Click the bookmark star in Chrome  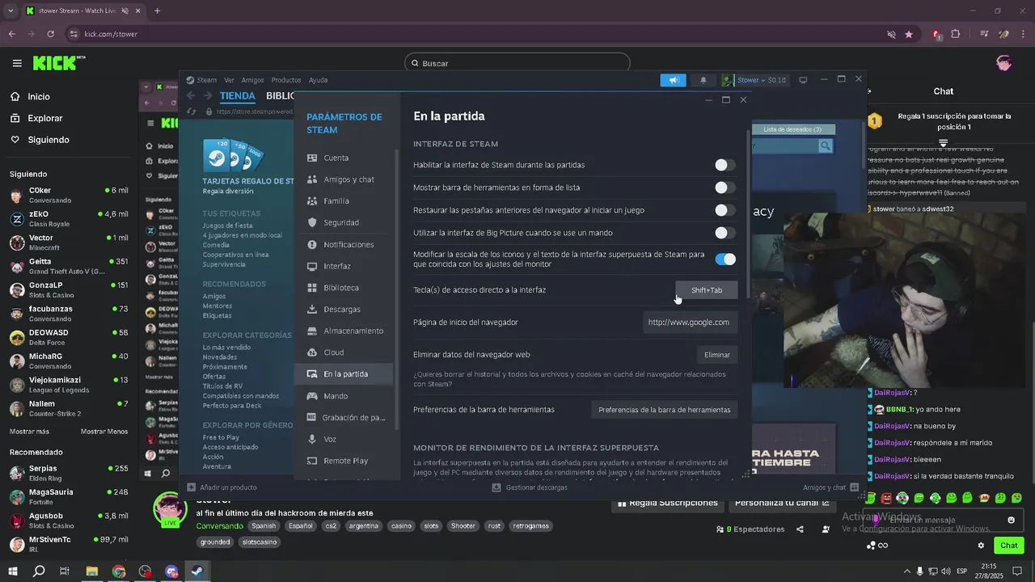click(x=909, y=34)
